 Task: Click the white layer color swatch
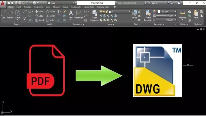[x=110, y=12]
